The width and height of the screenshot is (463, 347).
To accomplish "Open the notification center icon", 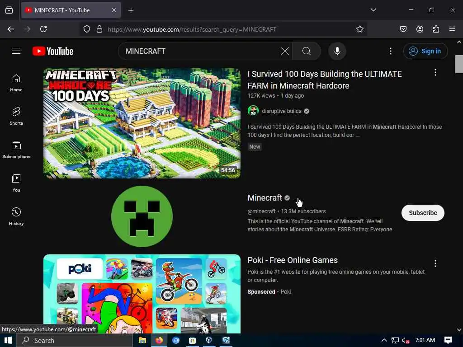I will tap(448, 340).
